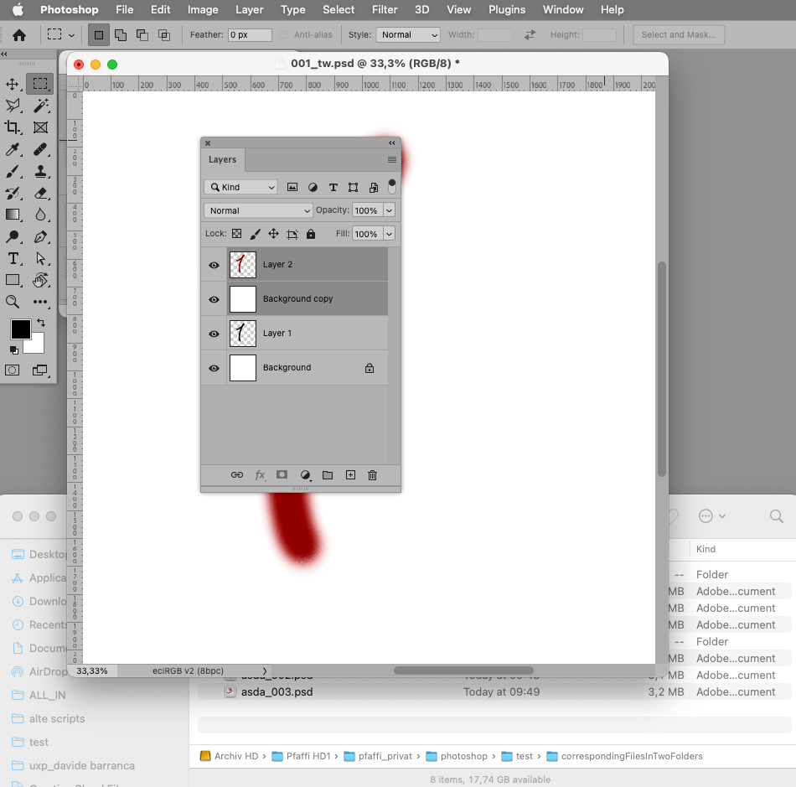Hide the Layer 1 layer
Screen dimensions: 796x787
click(x=215, y=334)
